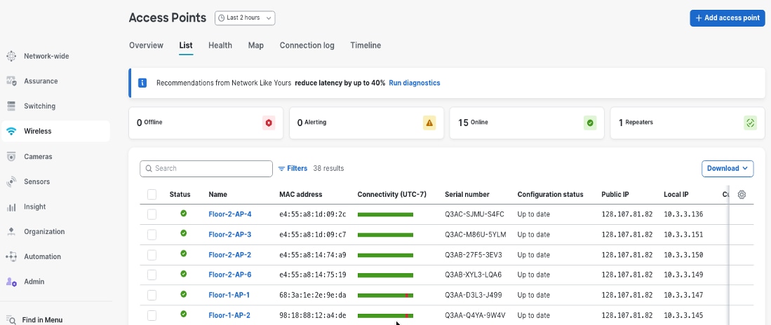Click the access point Search field
The height and width of the screenshot is (325, 771).
pyautogui.click(x=206, y=168)
